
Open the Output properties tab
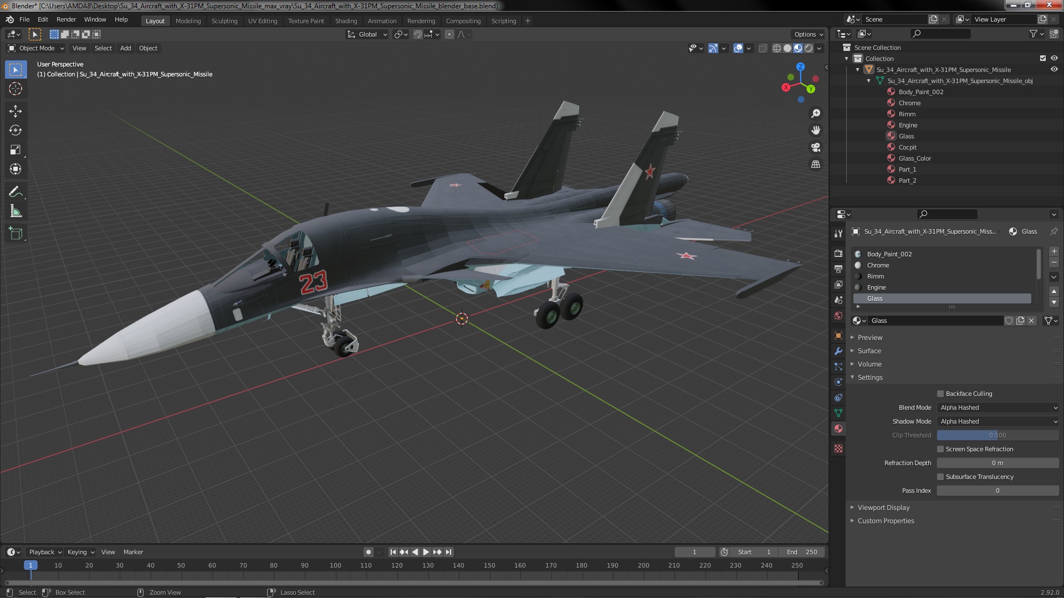[838, 269]
